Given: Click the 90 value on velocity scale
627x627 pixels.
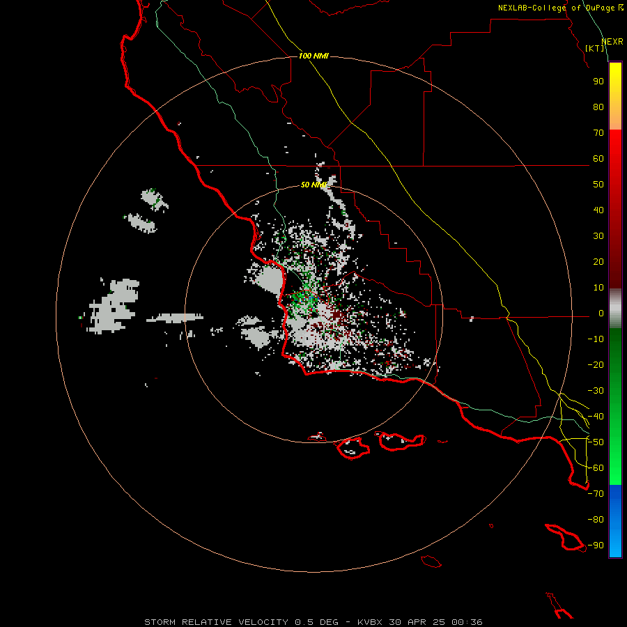Looking at the screenshot, I should pos(598,82).
